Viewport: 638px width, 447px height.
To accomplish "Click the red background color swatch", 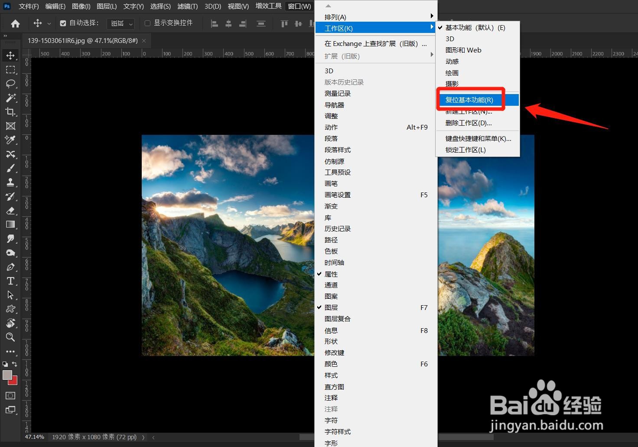I will point(14,382).
